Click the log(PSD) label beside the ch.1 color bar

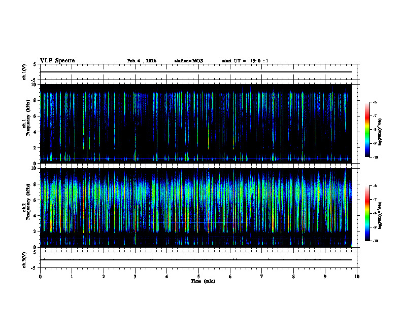click(380, 132)
